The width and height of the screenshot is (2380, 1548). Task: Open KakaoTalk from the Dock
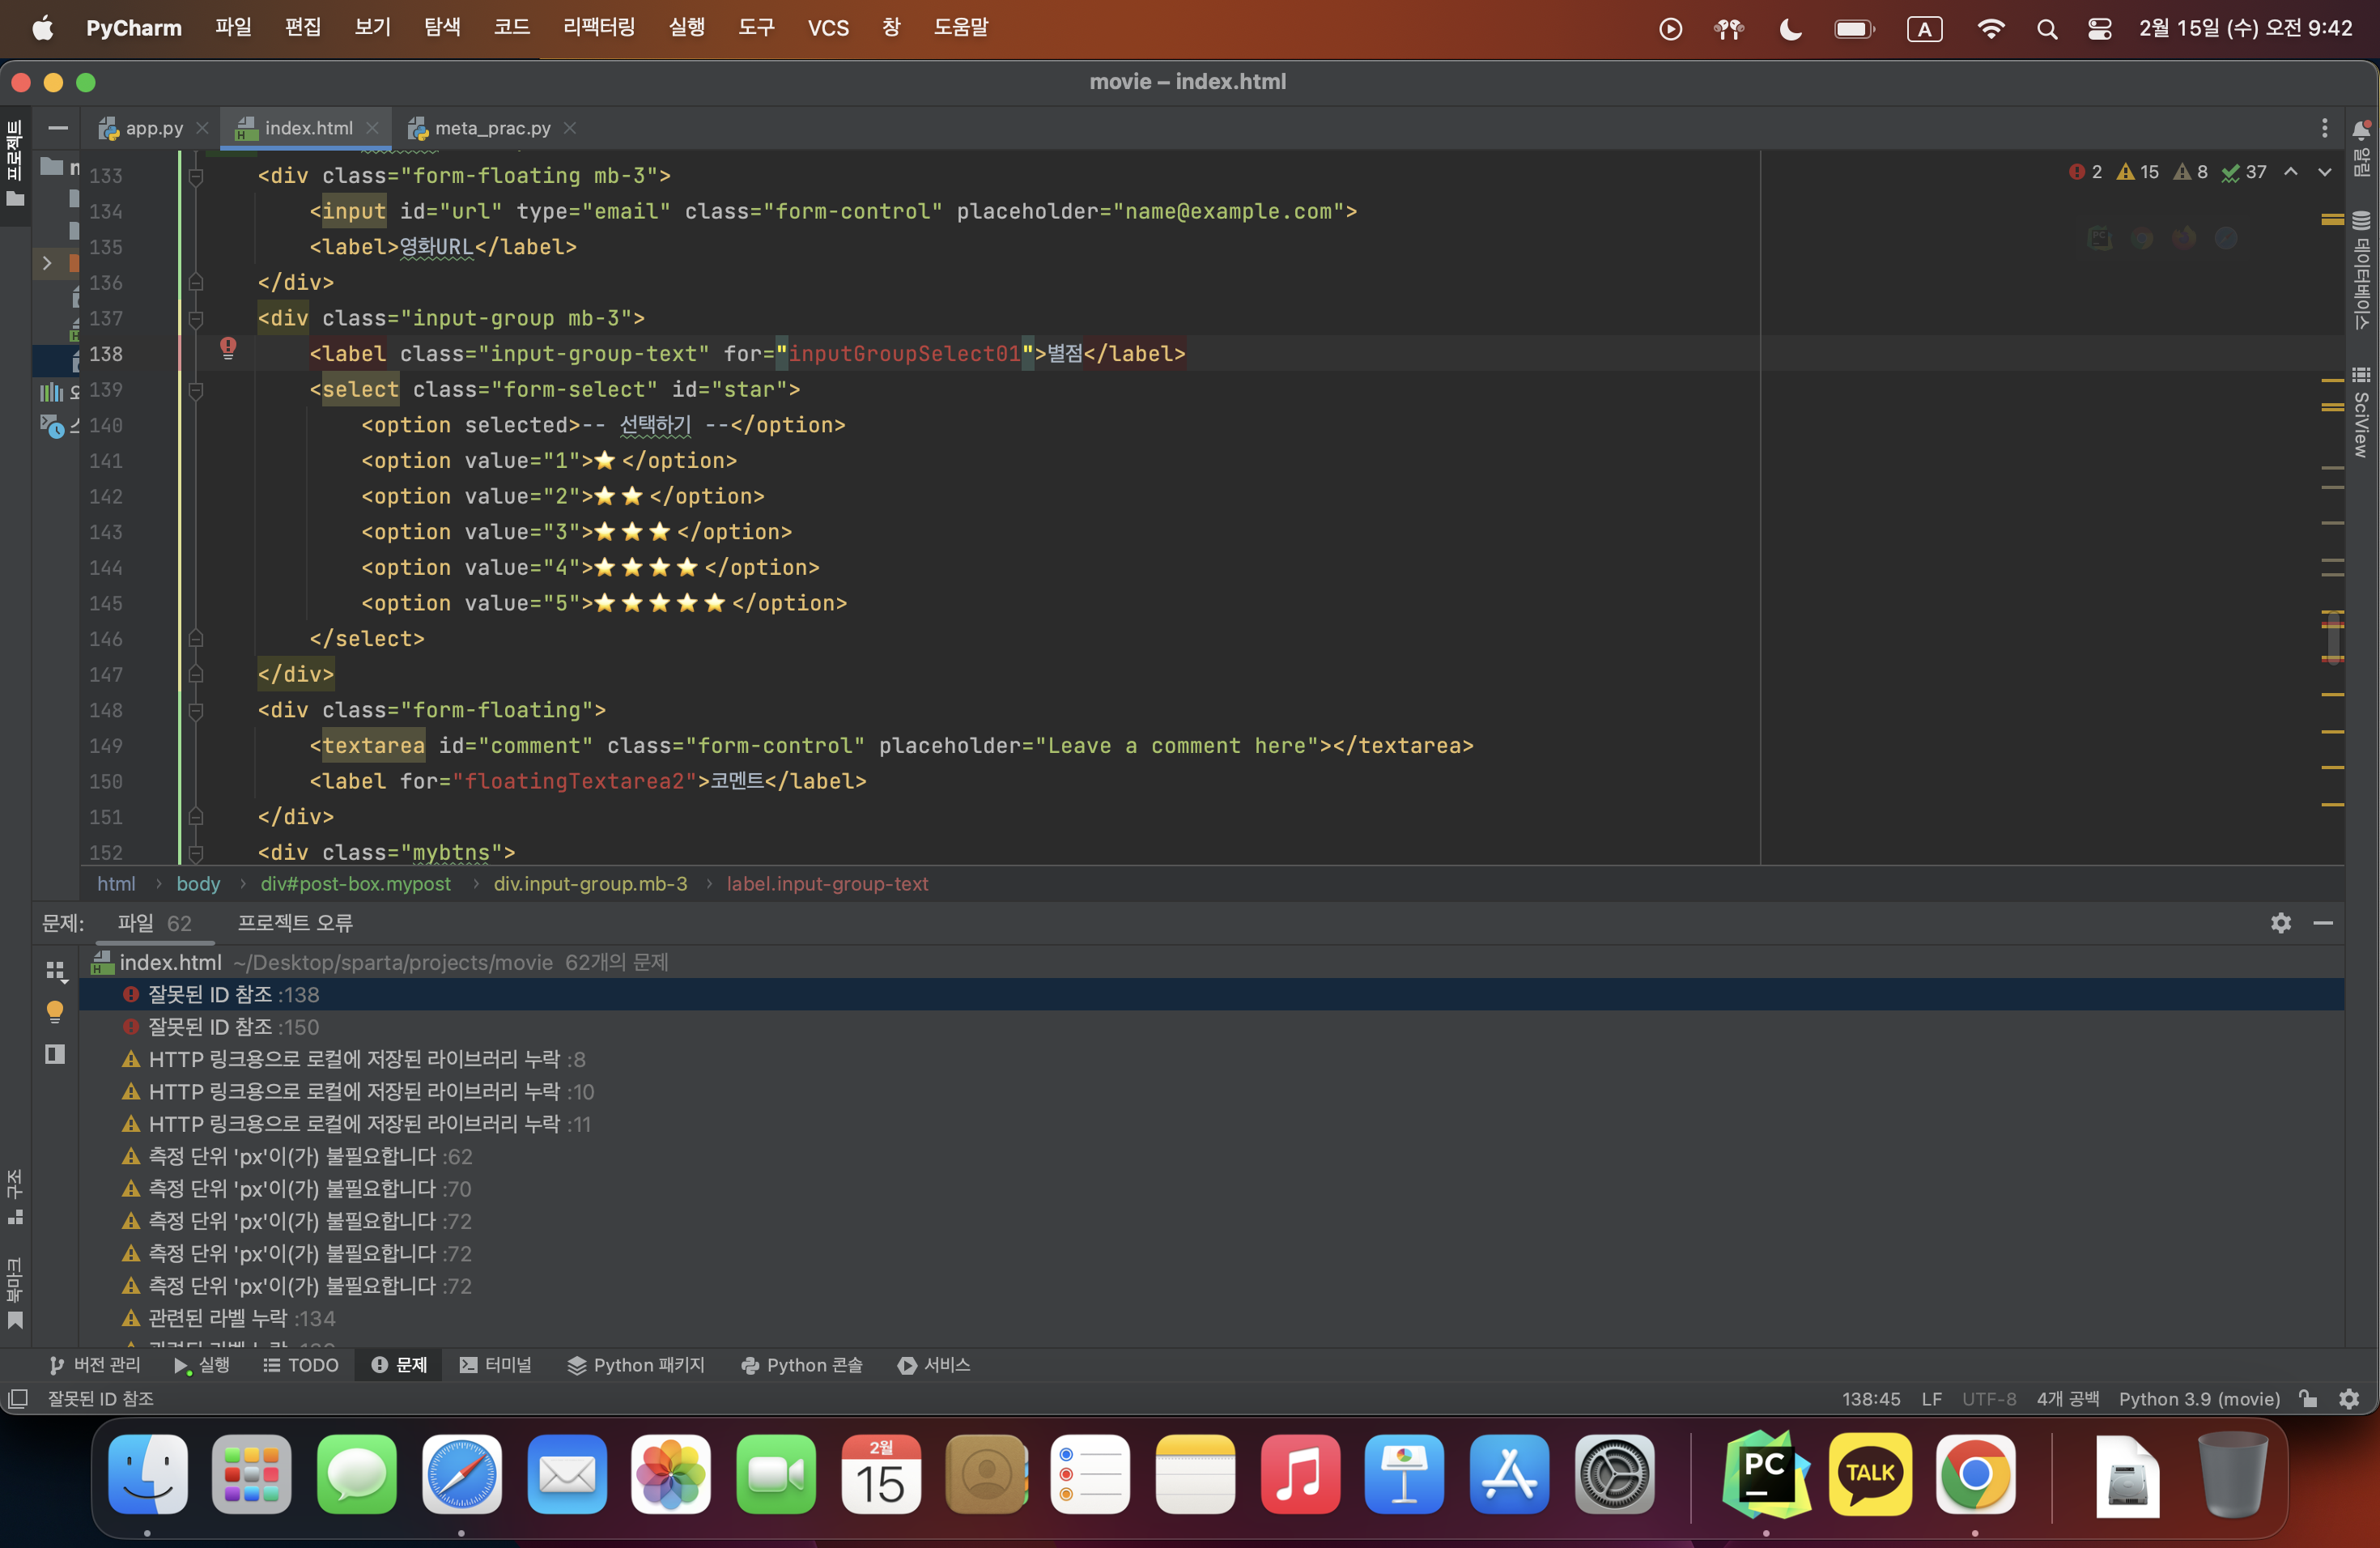coord(1870,1474)
